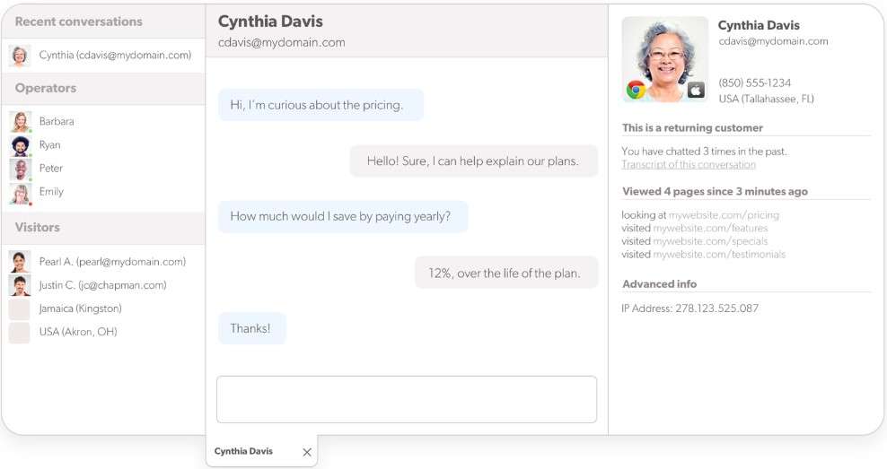
Task: Select the USA (Akron, OH) visitor
Action: point(103,332)
